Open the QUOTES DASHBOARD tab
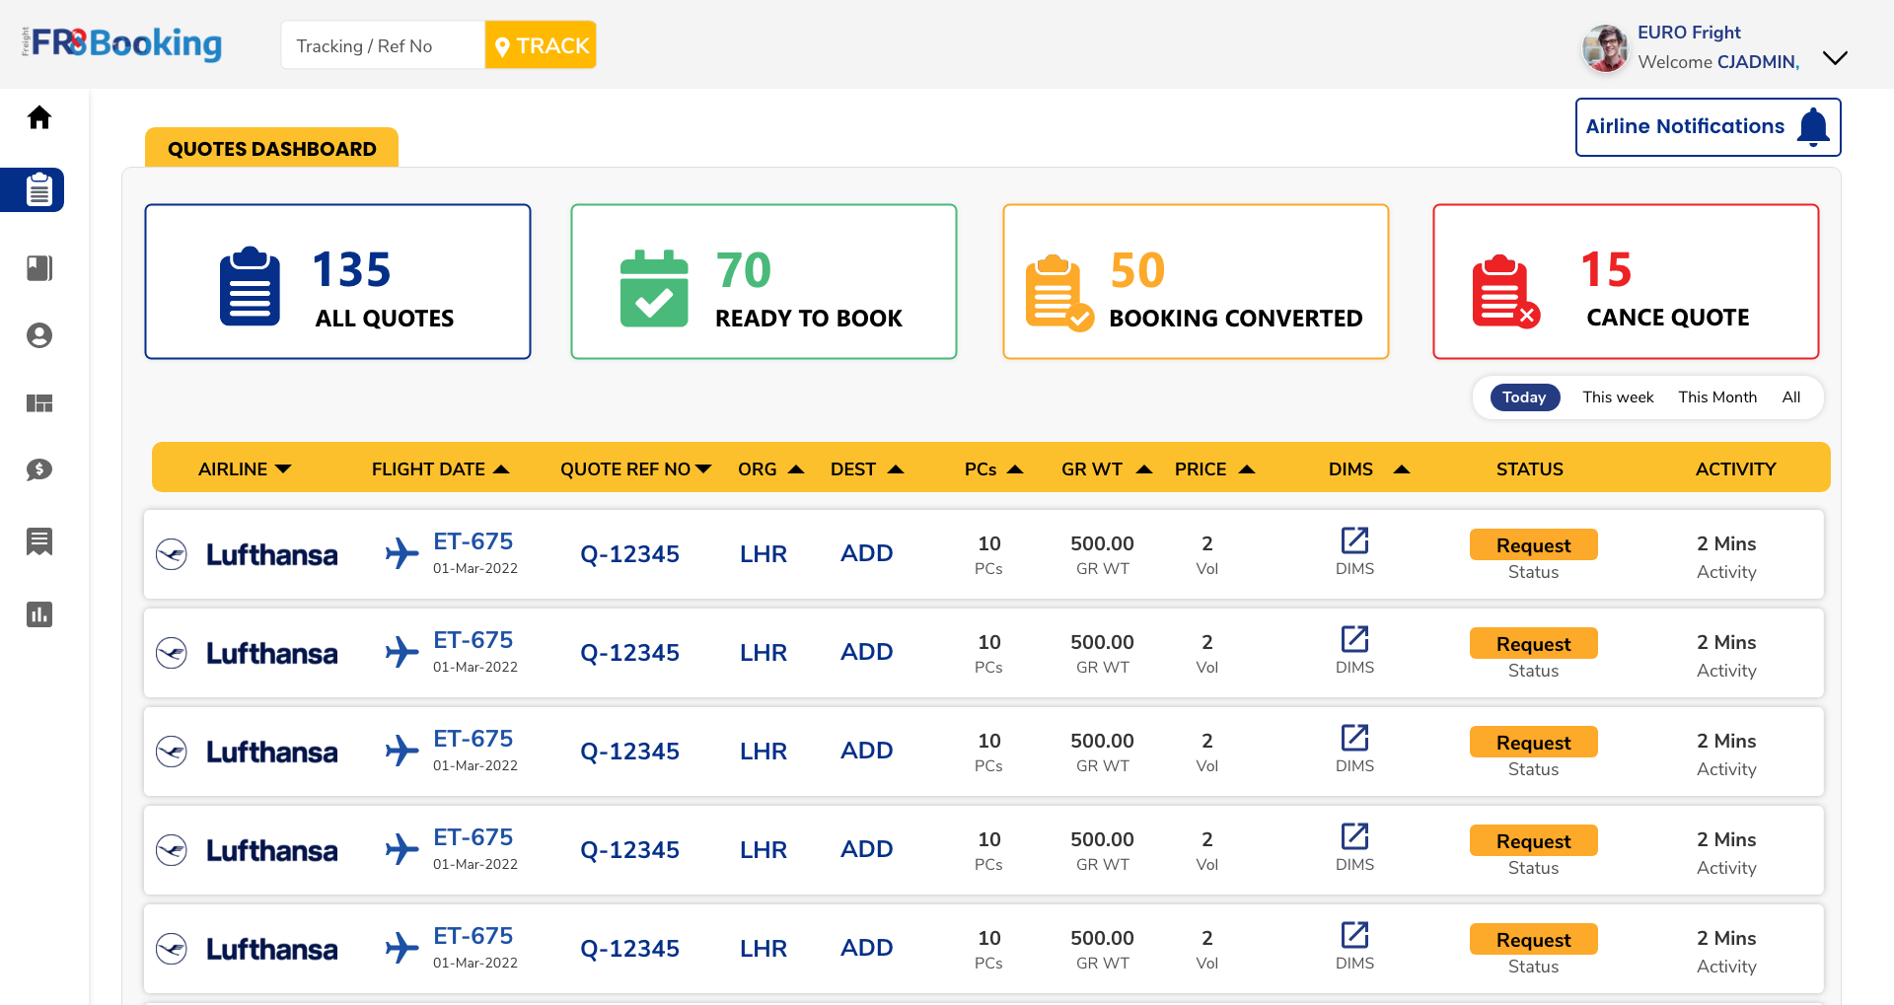The width and height of the screenshot is (1894, 1005). [x=272, y=148]
